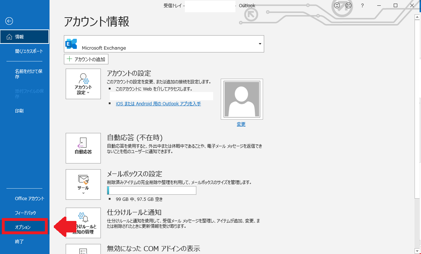Click the アカウント情報 heading
Screen dimensions: 421x254
pyautogui.click(x=97, y=22)
